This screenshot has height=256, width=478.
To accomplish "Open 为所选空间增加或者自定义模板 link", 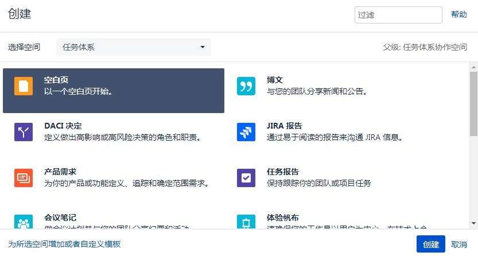I will (64, 244).
